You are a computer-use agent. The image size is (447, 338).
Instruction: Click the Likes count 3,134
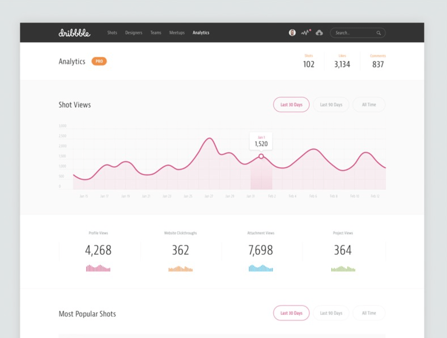[x=342, y=64]
